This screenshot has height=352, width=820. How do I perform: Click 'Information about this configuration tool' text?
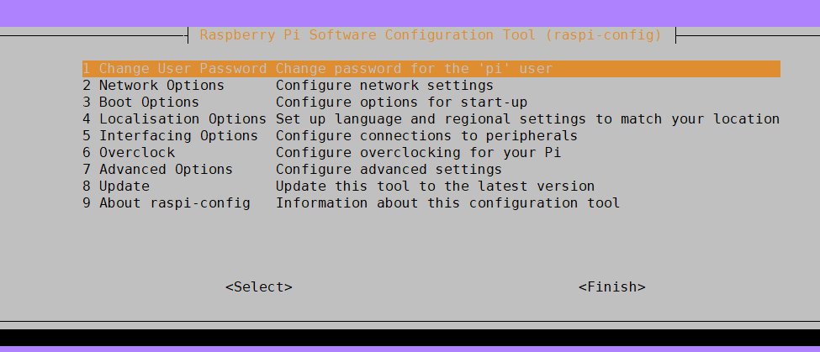click(447, 202)
